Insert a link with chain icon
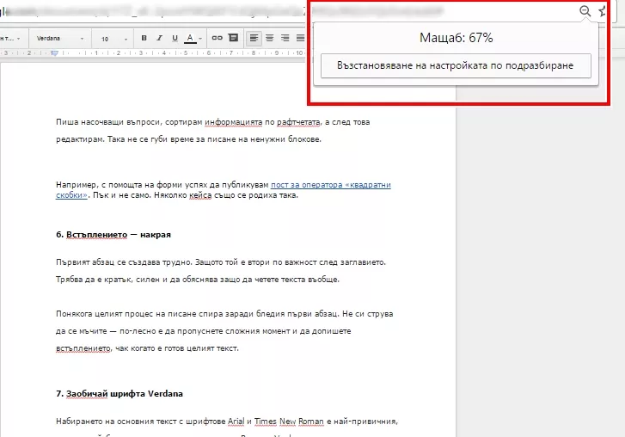 (x=217, y=38)
